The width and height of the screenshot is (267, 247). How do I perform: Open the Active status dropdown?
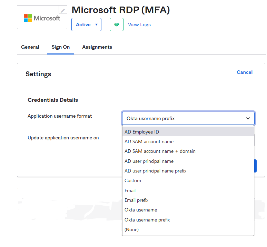(86, 24)
